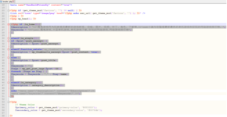Click the closing ?> on line 51
227x117 pixels.
tap(13, 96)
